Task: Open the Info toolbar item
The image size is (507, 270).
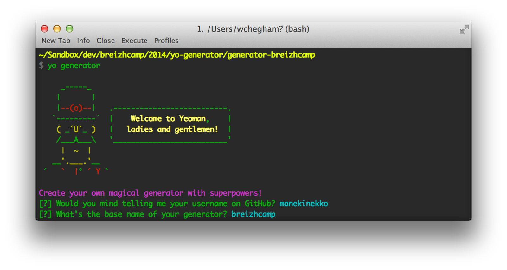Action: [x=83, y=41]
